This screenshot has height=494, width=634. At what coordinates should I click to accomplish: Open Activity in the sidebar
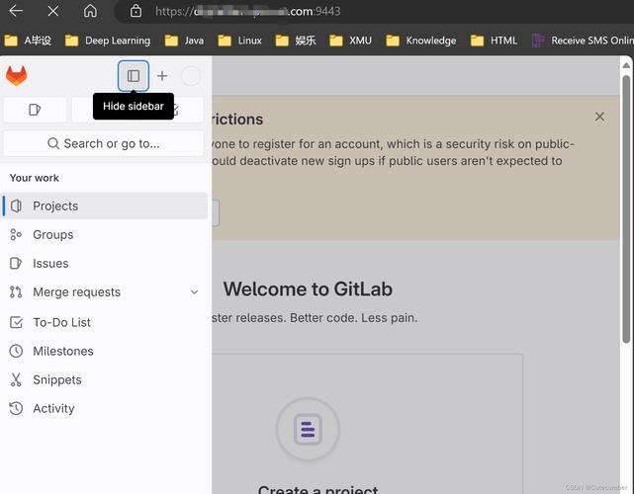[105, 408]
